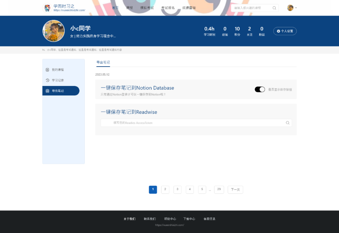The height and width of the screenshot is (233, 339).
Task: Jump to page 29 in pagination
Action: point(219,190)
